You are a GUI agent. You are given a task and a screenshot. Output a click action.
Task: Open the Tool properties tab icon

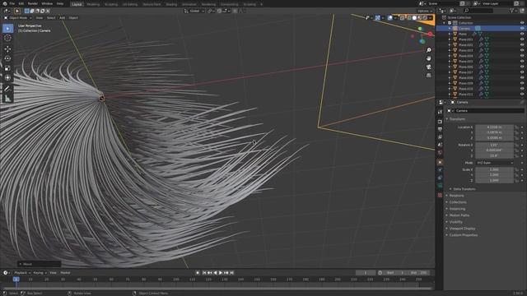pyautogui.click(x=440, y=112)
